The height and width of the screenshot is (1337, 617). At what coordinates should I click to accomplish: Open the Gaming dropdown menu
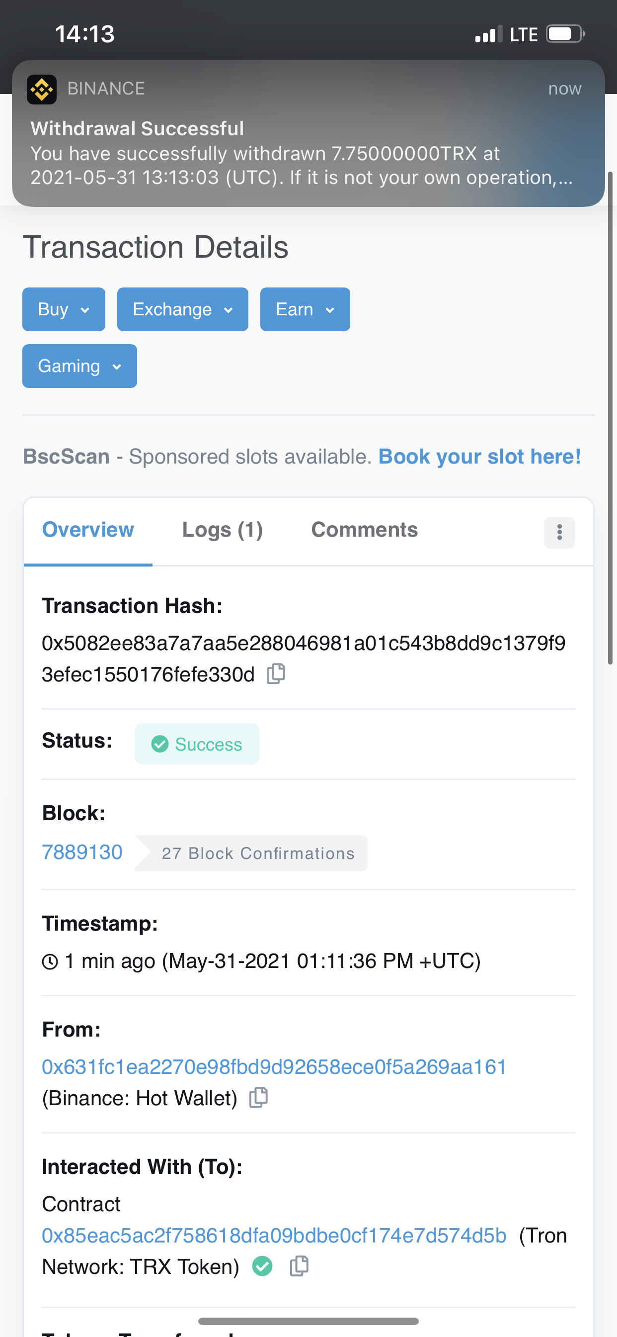click(x=79, y=366)
